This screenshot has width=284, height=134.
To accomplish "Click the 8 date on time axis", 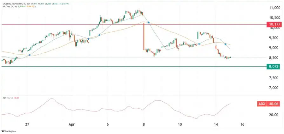I will click(144, 124).
